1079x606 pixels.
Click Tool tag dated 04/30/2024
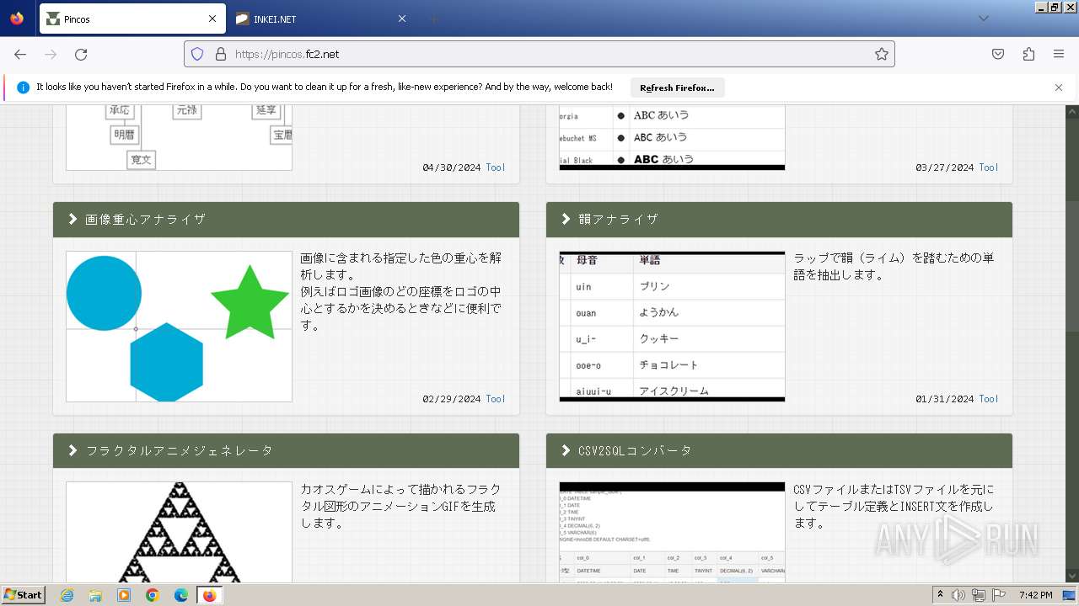(x=496, y=167)
